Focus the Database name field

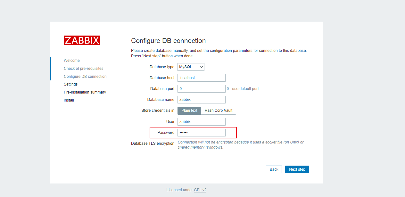pyautogui.click(x=202, y=100)
